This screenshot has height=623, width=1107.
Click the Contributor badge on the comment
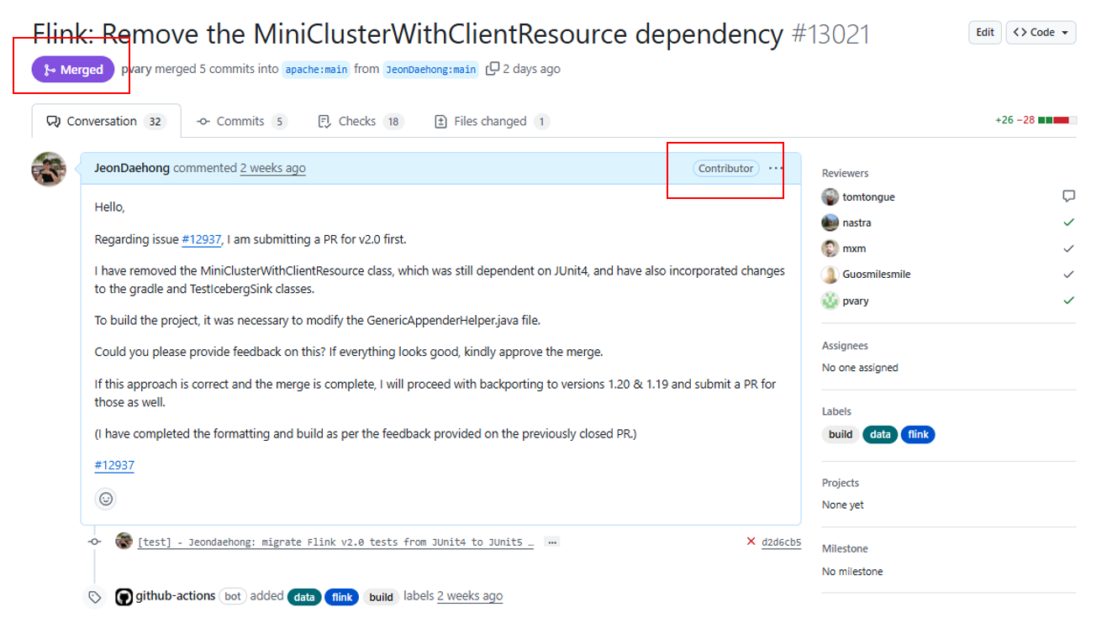tap(725, 168)
